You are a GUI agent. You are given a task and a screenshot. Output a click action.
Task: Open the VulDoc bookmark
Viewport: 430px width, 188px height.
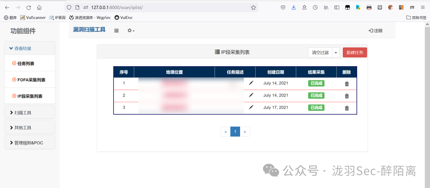click(124, 18)
